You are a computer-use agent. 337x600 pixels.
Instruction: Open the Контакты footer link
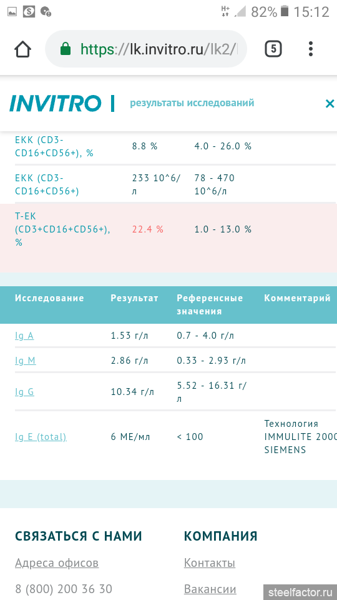(210, 563)
